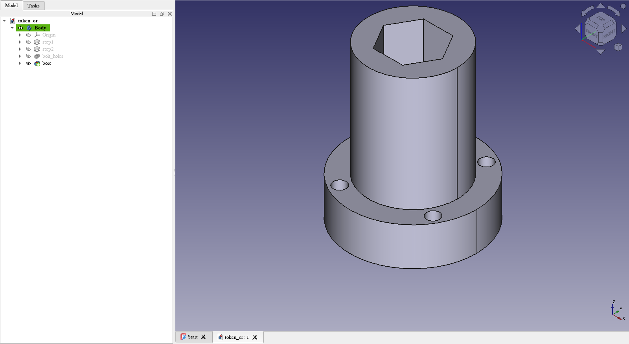Float the Model panel with undock button

pyautogui.click(x=162, y=14)
